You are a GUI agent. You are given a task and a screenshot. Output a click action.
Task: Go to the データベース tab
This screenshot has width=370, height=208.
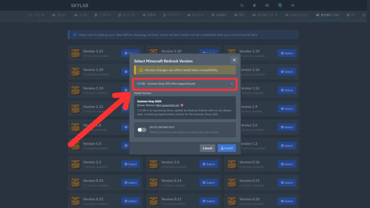point(103,15)
